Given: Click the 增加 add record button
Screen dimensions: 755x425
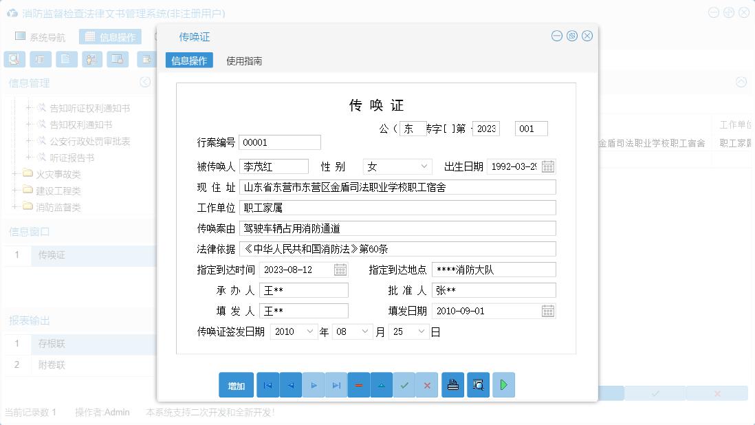Looking at the screenshot, I should pos(236,384).
